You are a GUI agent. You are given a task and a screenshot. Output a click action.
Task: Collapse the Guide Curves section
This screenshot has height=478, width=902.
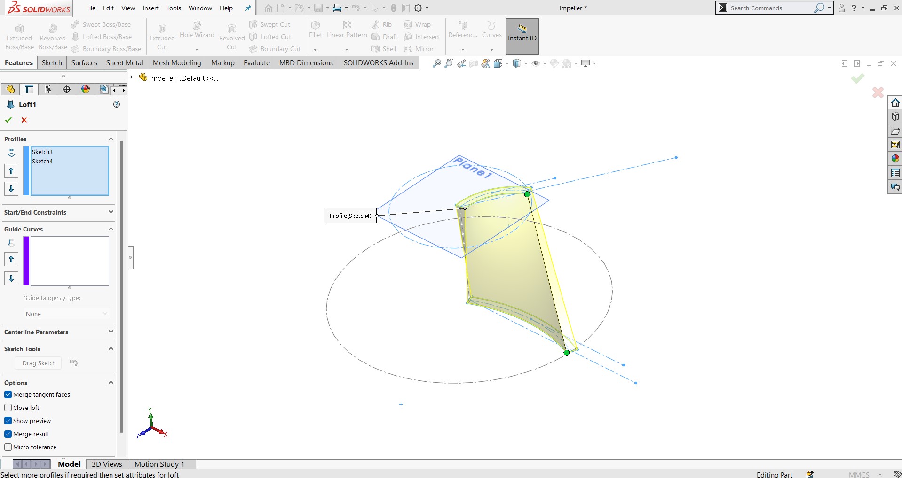[111, 229]
